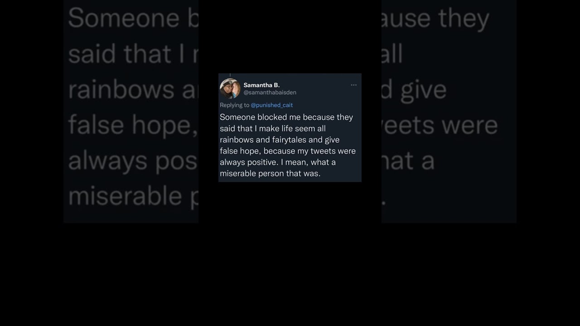
Task: Click blurred background text "ause they"
Action: click(435, 19)
